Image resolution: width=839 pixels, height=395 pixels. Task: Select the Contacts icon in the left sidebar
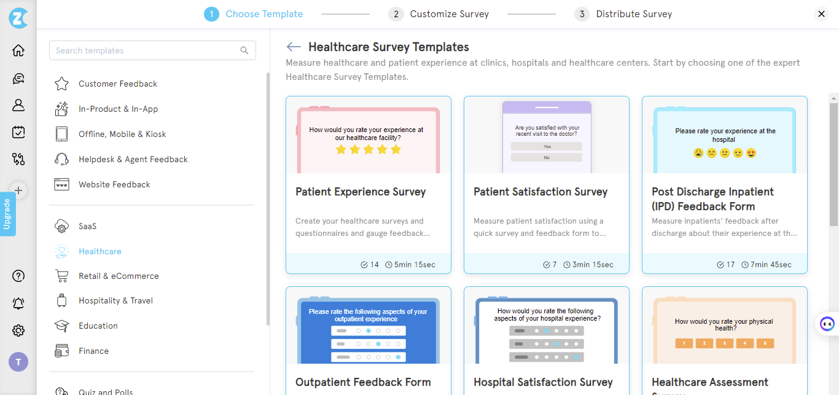pos(18,105)
